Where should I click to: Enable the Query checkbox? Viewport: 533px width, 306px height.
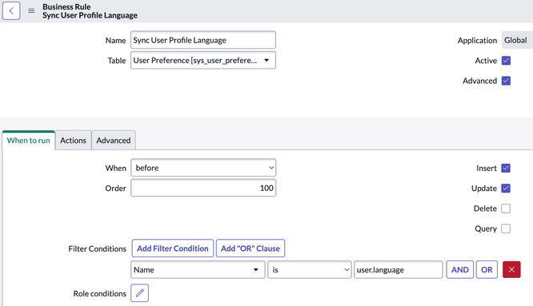click(506, 229)
